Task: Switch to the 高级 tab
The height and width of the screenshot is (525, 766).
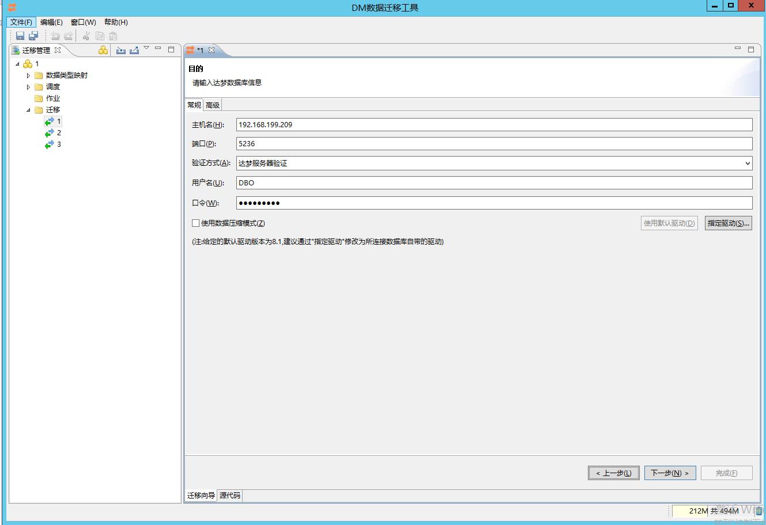Action: pyautogui.click(x=213, y=105)
